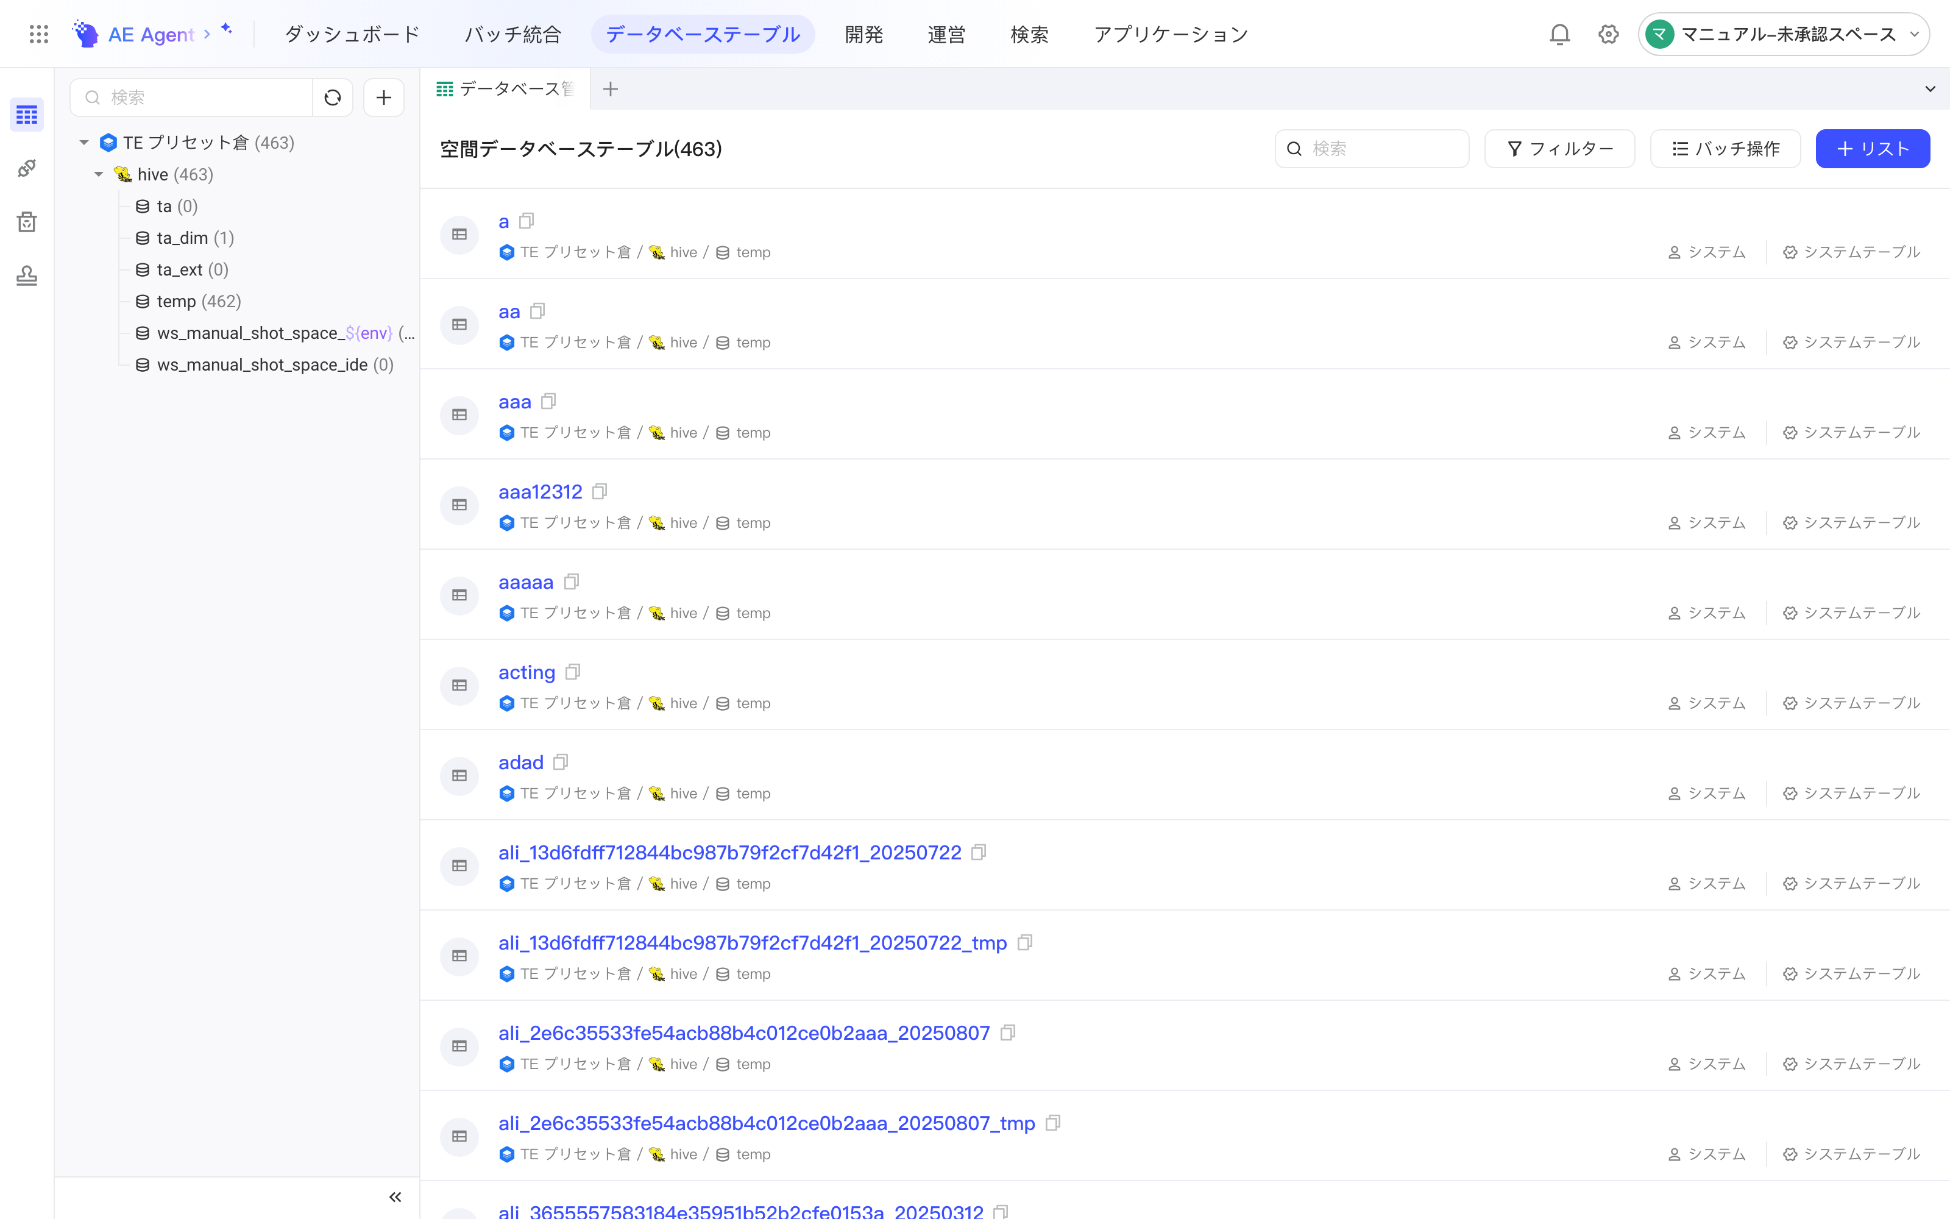
Task: Copy the name ali_13d6fdff712844bc987b79f2cf7d42f1_20250722_tmp
Action: pos(1025,942)
